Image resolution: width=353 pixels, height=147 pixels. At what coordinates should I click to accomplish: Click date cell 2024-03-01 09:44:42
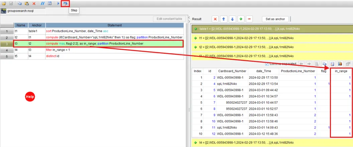(263, 90)
